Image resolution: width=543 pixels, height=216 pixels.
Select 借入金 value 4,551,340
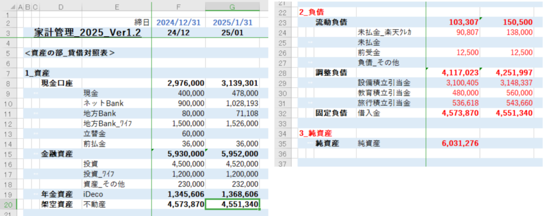tap(507, 113)
